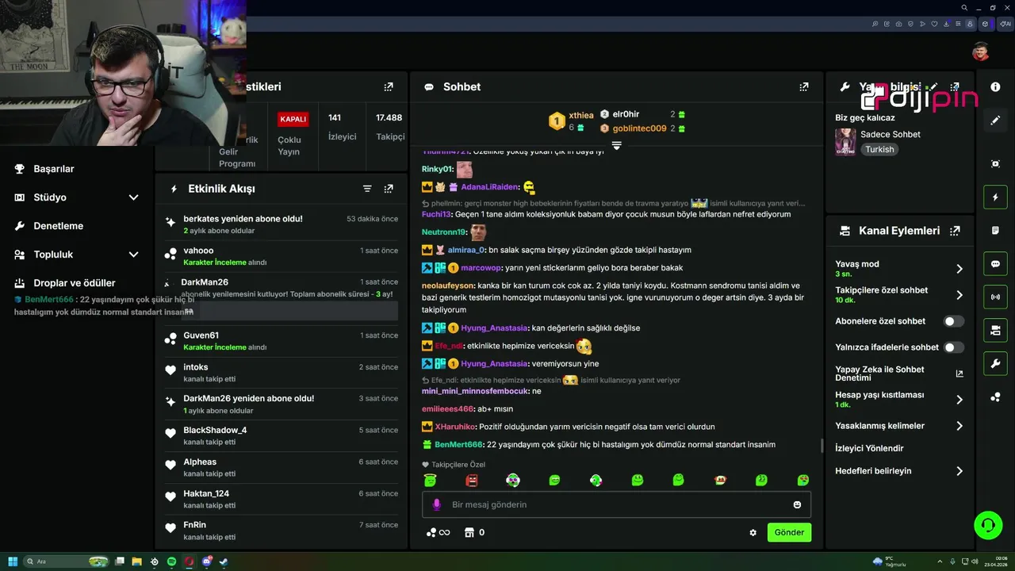Click the Gönder send button
1015x571 pixels.
pos(789,532)
